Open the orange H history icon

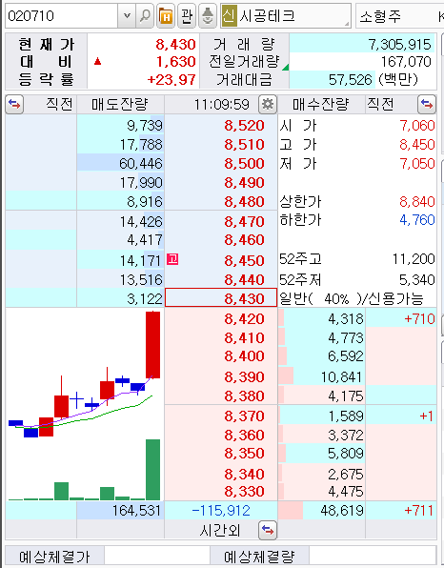click(x=166, y=16)
